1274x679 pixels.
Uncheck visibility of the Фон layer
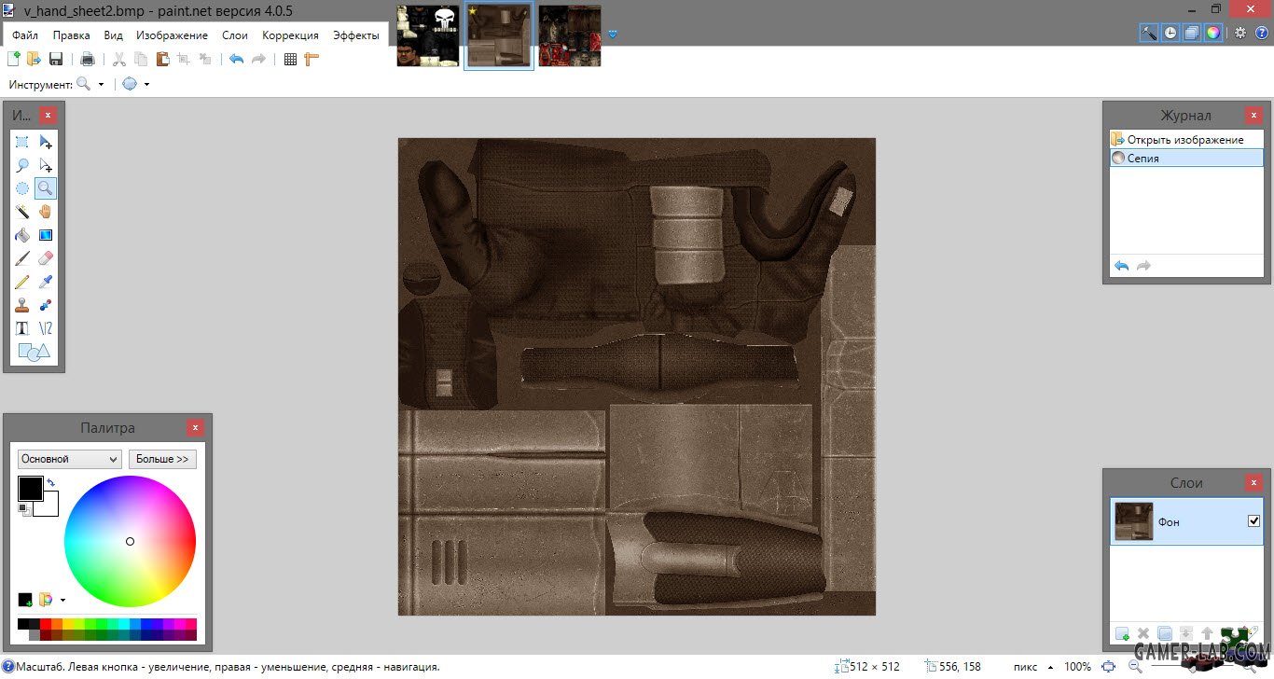click(1253, 521)
